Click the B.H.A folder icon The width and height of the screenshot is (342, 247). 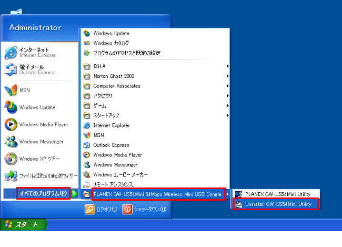[x=87, y=66]
